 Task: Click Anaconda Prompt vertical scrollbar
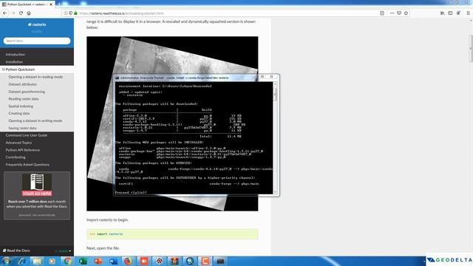click(275, 138)
